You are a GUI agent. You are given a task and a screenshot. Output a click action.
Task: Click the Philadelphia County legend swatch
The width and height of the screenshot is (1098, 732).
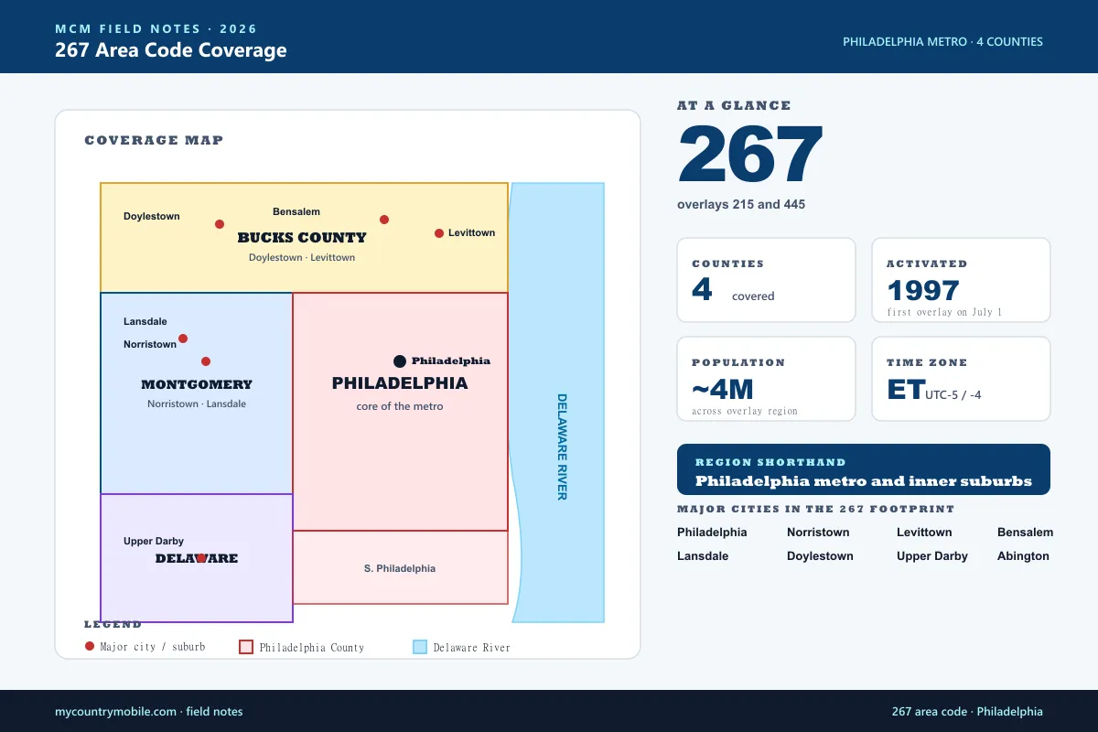[x=246, y=647]
